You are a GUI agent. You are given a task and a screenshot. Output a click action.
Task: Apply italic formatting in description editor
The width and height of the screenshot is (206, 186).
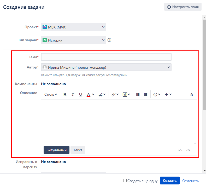pos(73,95)
